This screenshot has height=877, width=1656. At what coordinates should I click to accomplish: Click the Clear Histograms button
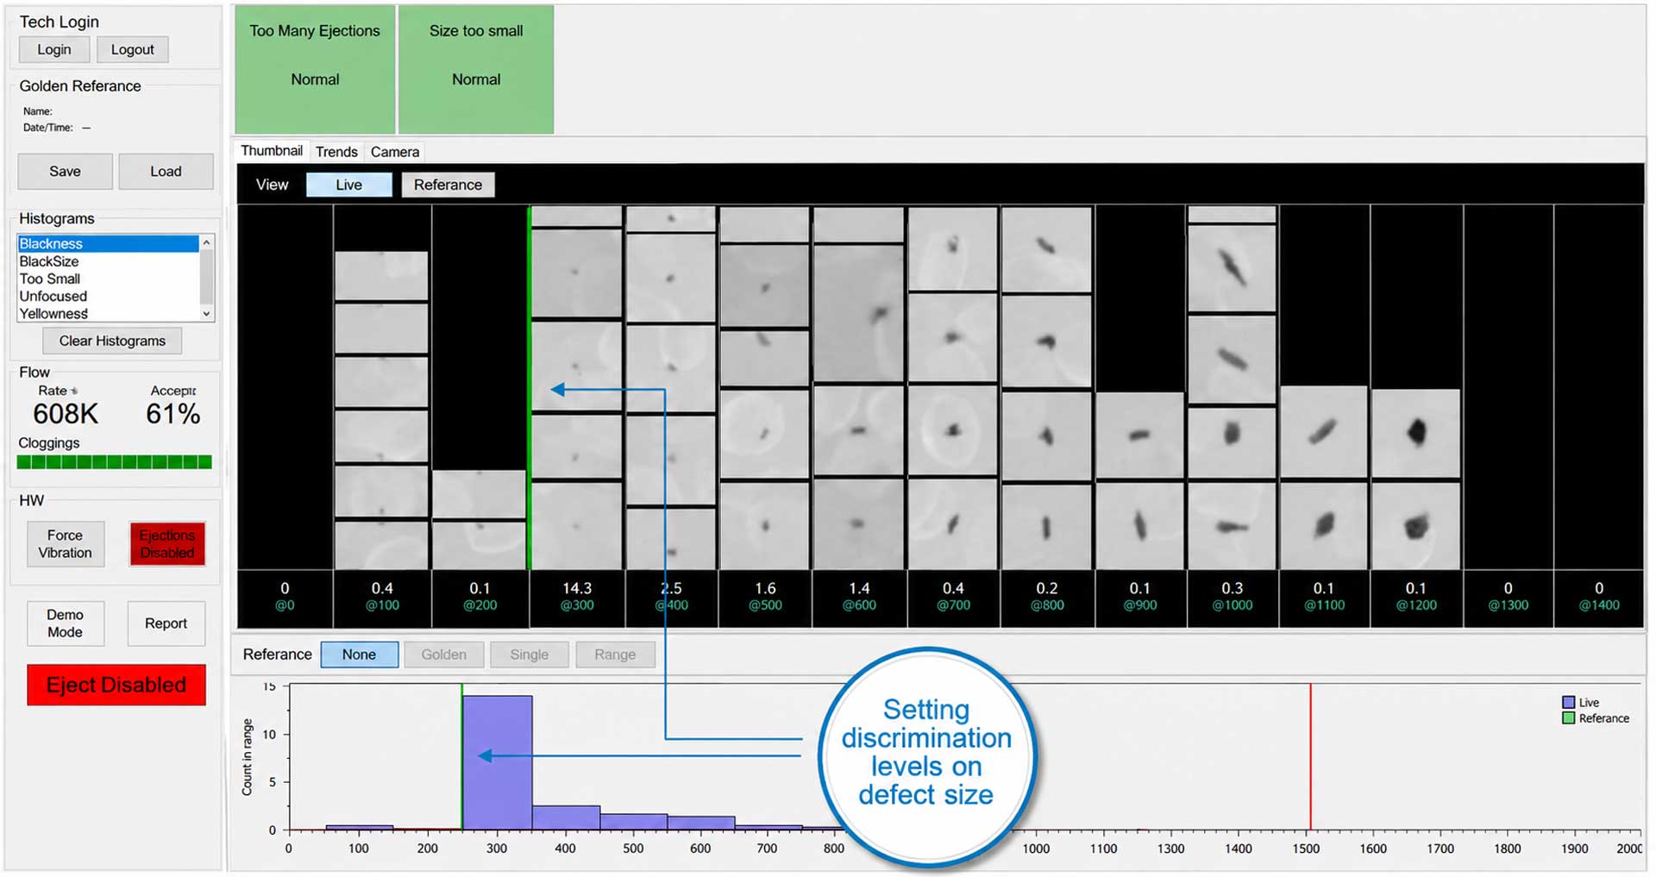tap(112, 341)
